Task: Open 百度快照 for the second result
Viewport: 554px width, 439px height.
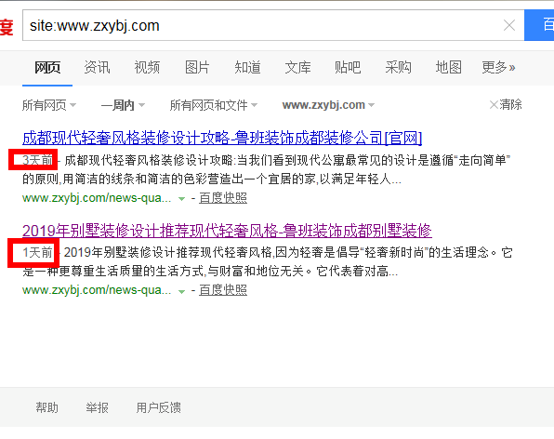Action: click(x=223, y=290)
